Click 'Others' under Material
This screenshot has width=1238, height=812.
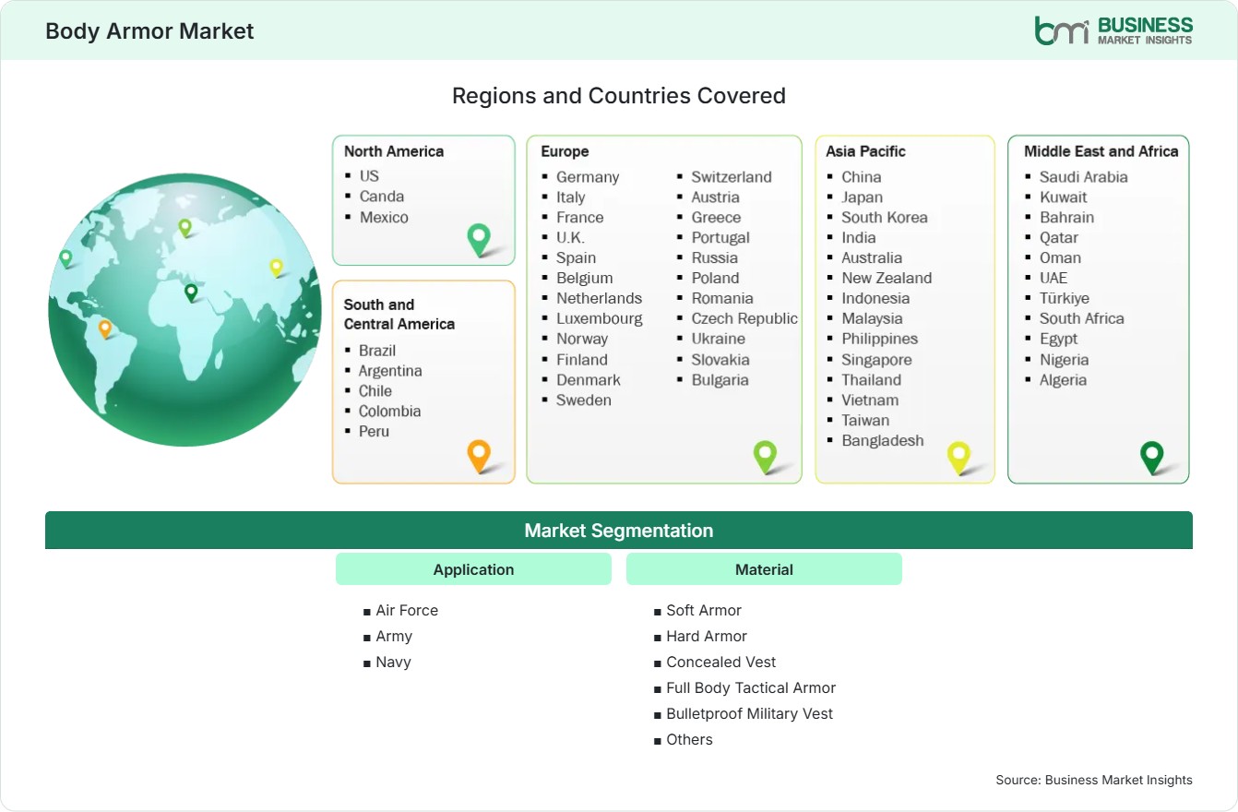[x=689, y=739]
